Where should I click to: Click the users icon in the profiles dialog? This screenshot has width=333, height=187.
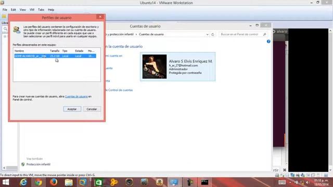(x=17, y=30)
